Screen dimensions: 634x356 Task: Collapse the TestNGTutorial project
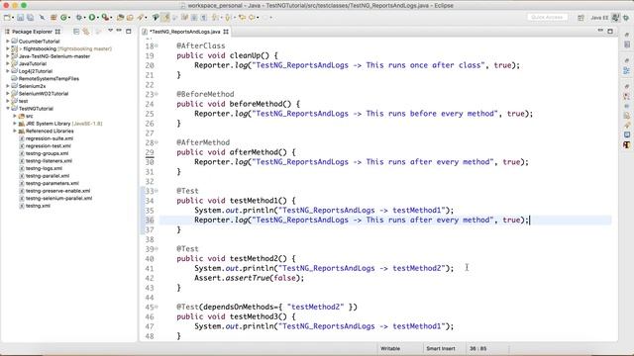click(x=8, y=108)
